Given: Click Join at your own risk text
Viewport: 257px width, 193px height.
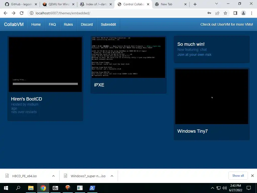Looking at the screenshot, I should click(194, 55).
